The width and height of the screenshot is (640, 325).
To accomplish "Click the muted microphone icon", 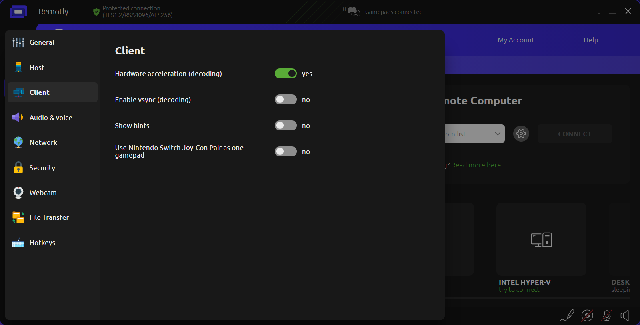I will [606, 315].
